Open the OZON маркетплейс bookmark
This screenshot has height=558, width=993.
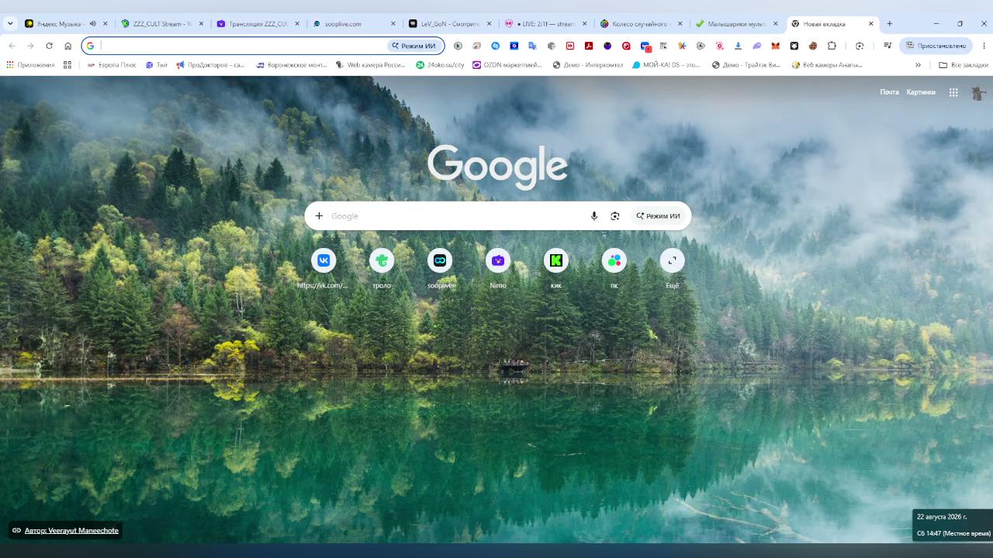(x=507, y=65)
